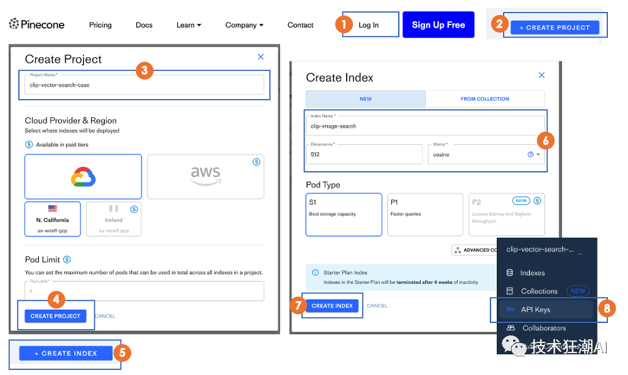Click the Metric help question icon
628x375 pixels.
tap(531, 154)
